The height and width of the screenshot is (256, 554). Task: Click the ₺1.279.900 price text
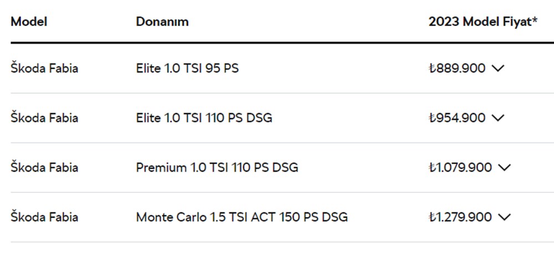click(x=460, y=217)
